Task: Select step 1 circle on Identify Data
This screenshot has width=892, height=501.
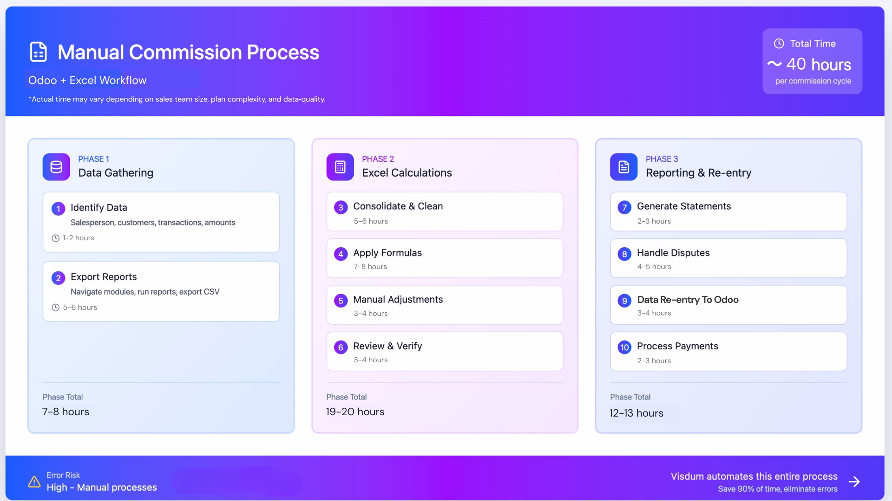Action: coord(58,209)
